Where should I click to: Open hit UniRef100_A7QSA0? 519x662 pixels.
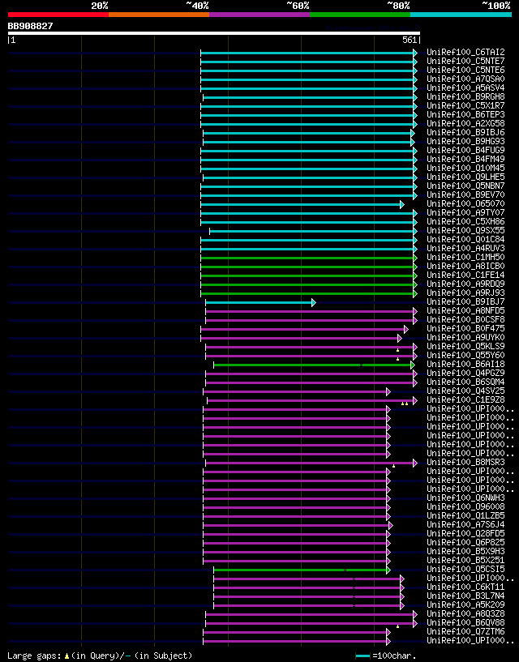(x=465, y=79)
